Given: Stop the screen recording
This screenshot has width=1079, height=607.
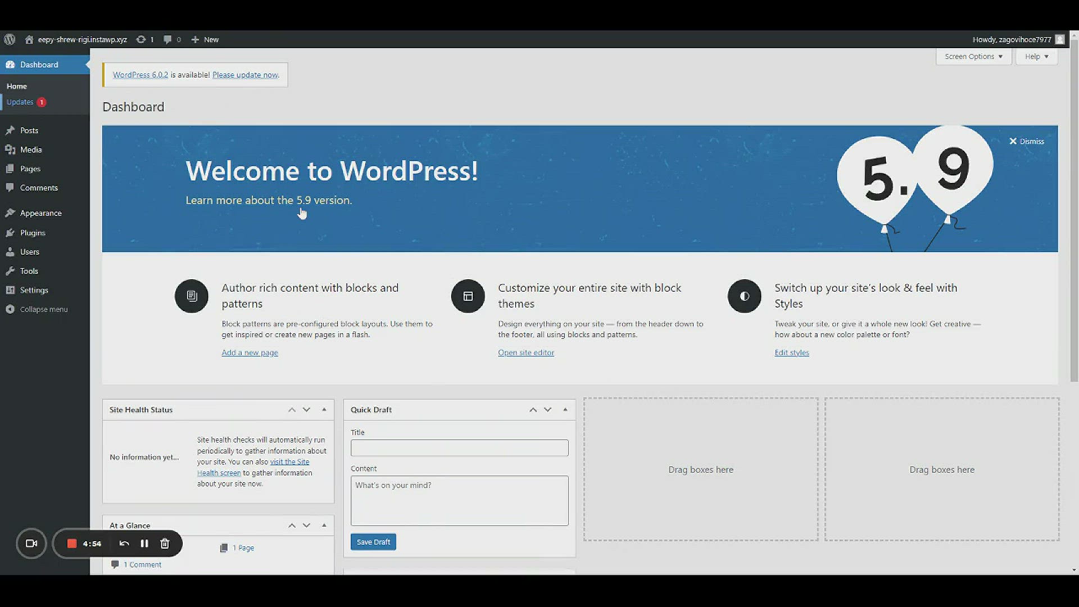Looking at the screenshot, I should pyautogui.click(x=71, y=543).
